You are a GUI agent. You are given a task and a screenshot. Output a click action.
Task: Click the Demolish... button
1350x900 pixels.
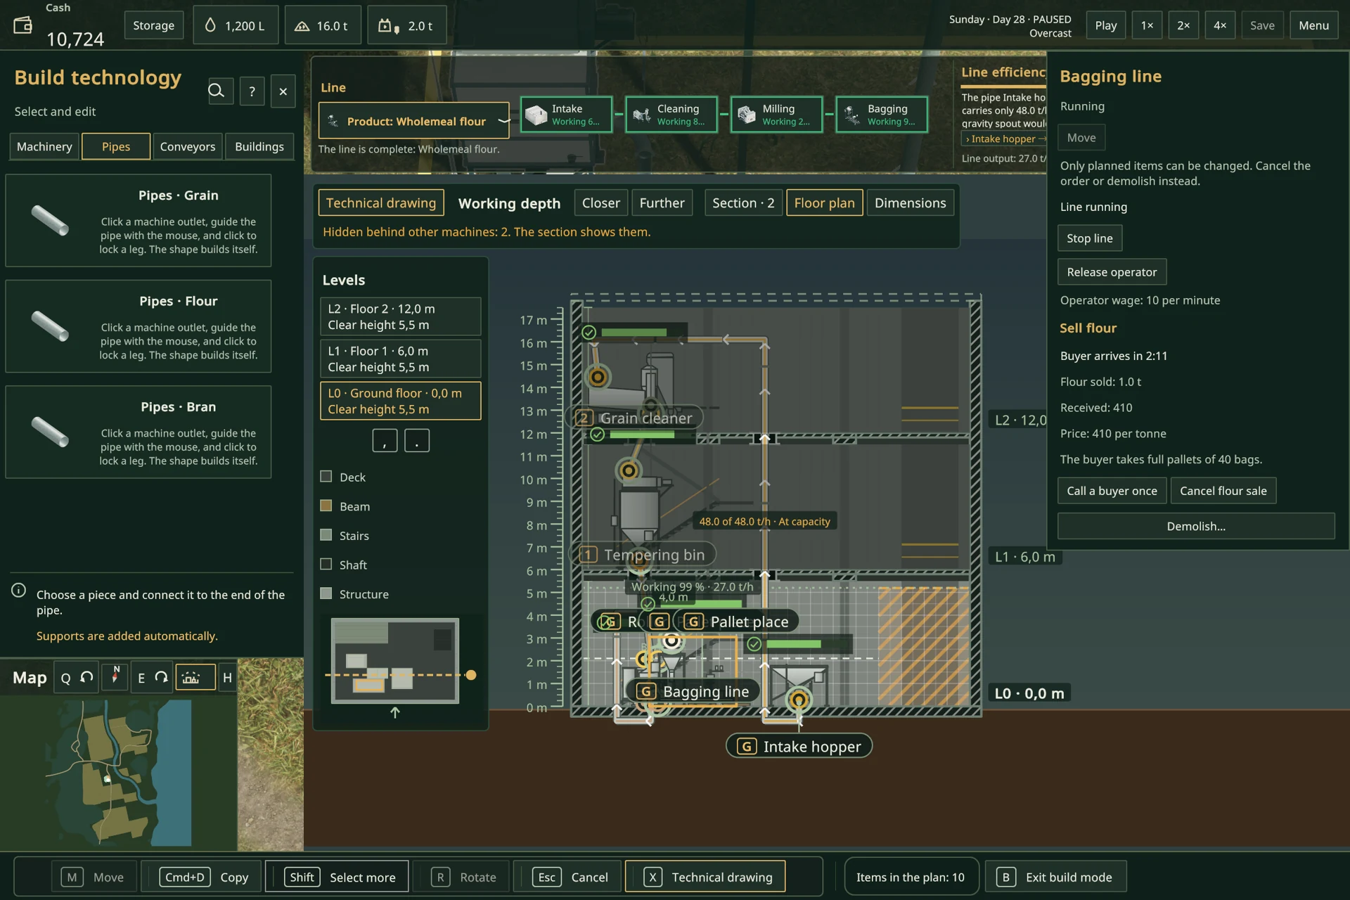(1196, 526)
